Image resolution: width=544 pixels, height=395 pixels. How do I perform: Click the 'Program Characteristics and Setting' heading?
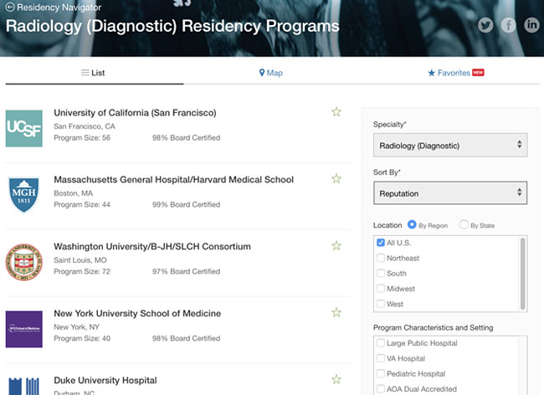tap(433, 328)
